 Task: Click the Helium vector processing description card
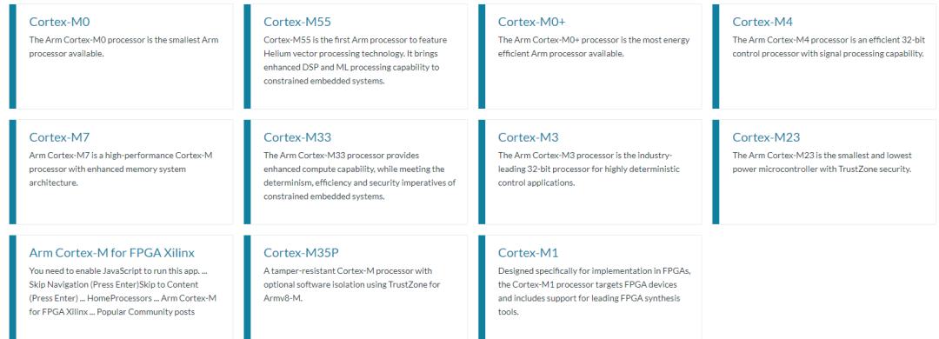point(355,61)
